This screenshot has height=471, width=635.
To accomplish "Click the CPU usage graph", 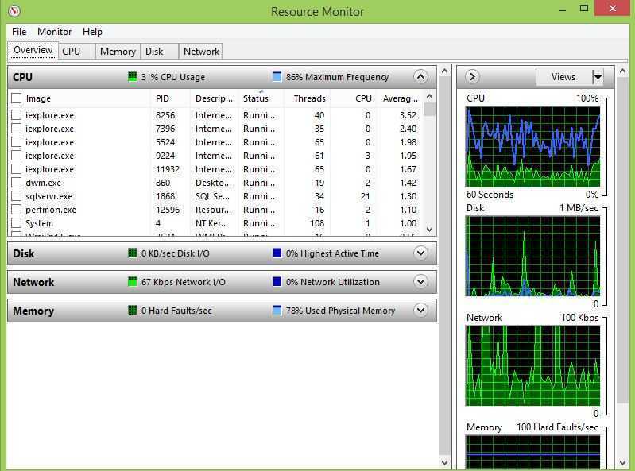I will [533, 147].
